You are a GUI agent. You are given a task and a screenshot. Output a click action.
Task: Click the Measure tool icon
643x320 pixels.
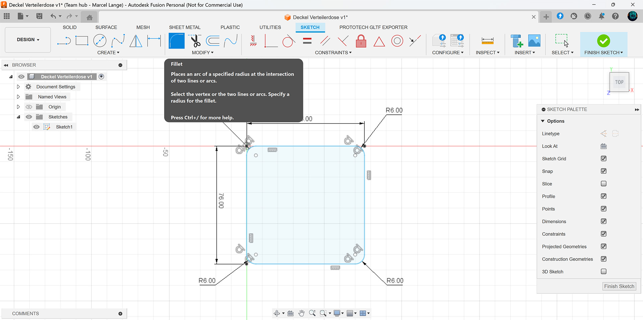coord(487,41)
